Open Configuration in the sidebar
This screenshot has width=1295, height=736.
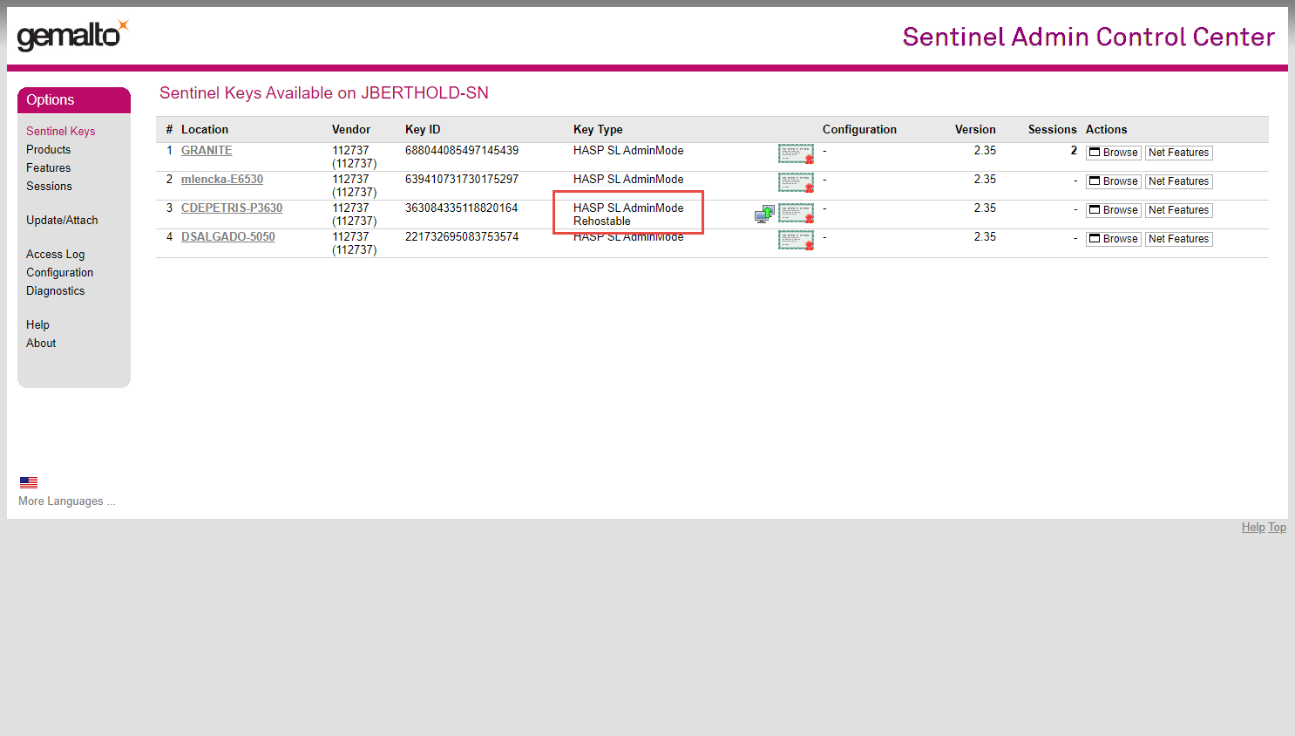[x=59, y=272]
